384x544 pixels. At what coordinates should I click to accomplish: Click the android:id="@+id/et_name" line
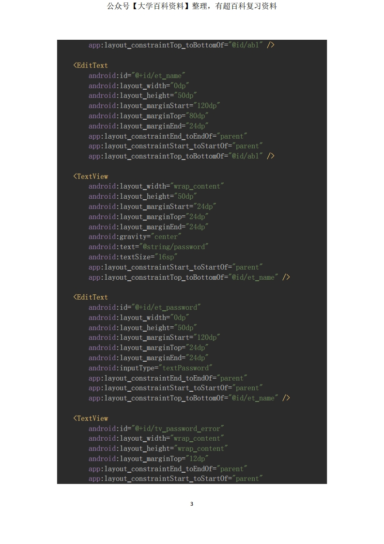137,75
